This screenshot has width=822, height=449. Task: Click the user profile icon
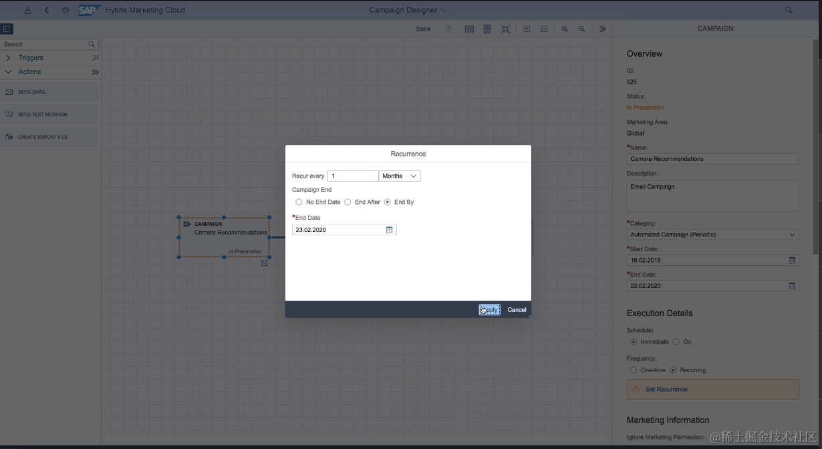[27, 10]
